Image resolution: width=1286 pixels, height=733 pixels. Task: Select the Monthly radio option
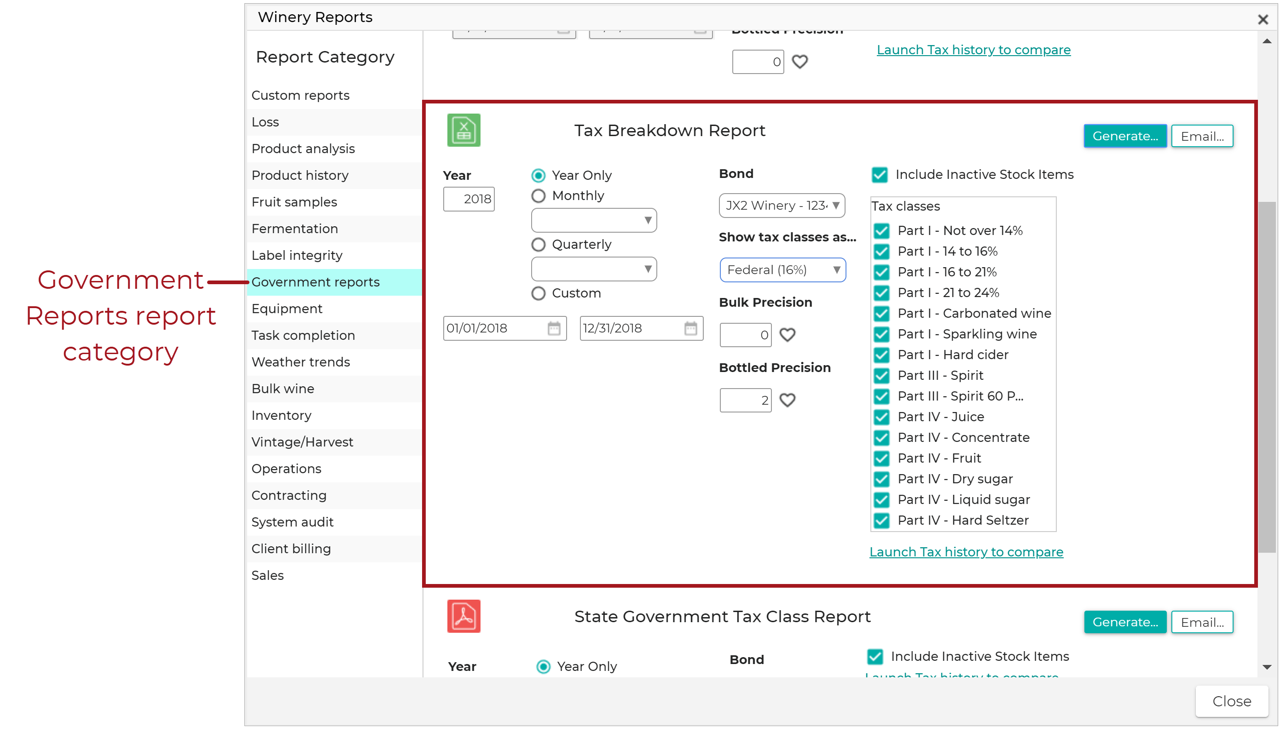[538, 196]
